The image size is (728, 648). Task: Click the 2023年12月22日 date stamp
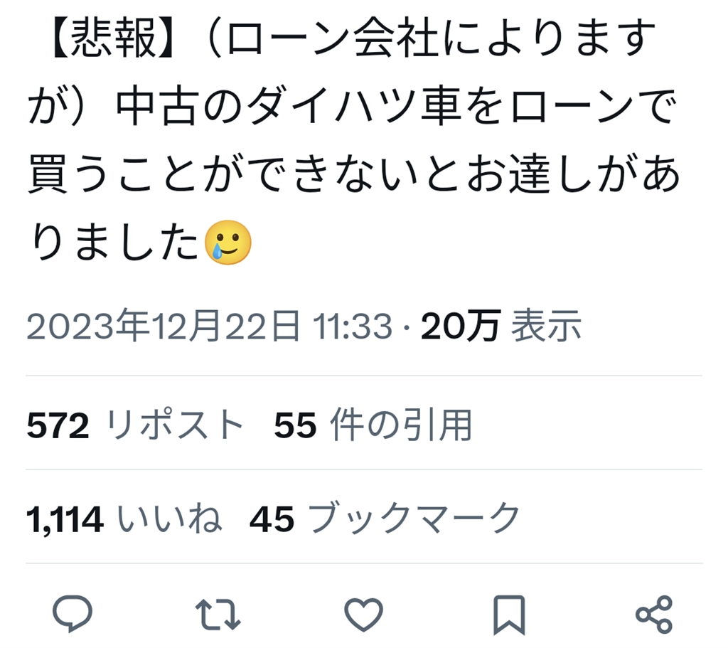(163, 326)
